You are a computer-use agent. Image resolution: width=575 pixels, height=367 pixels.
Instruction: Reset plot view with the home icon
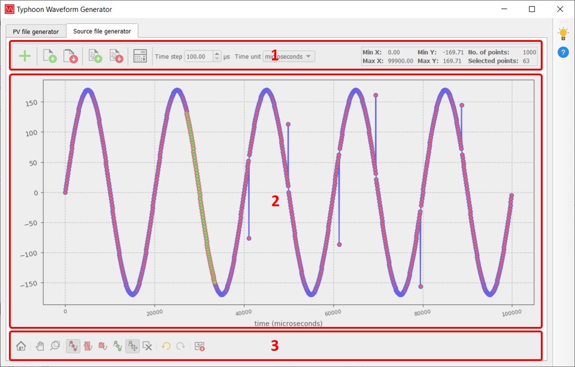point(21,346)
